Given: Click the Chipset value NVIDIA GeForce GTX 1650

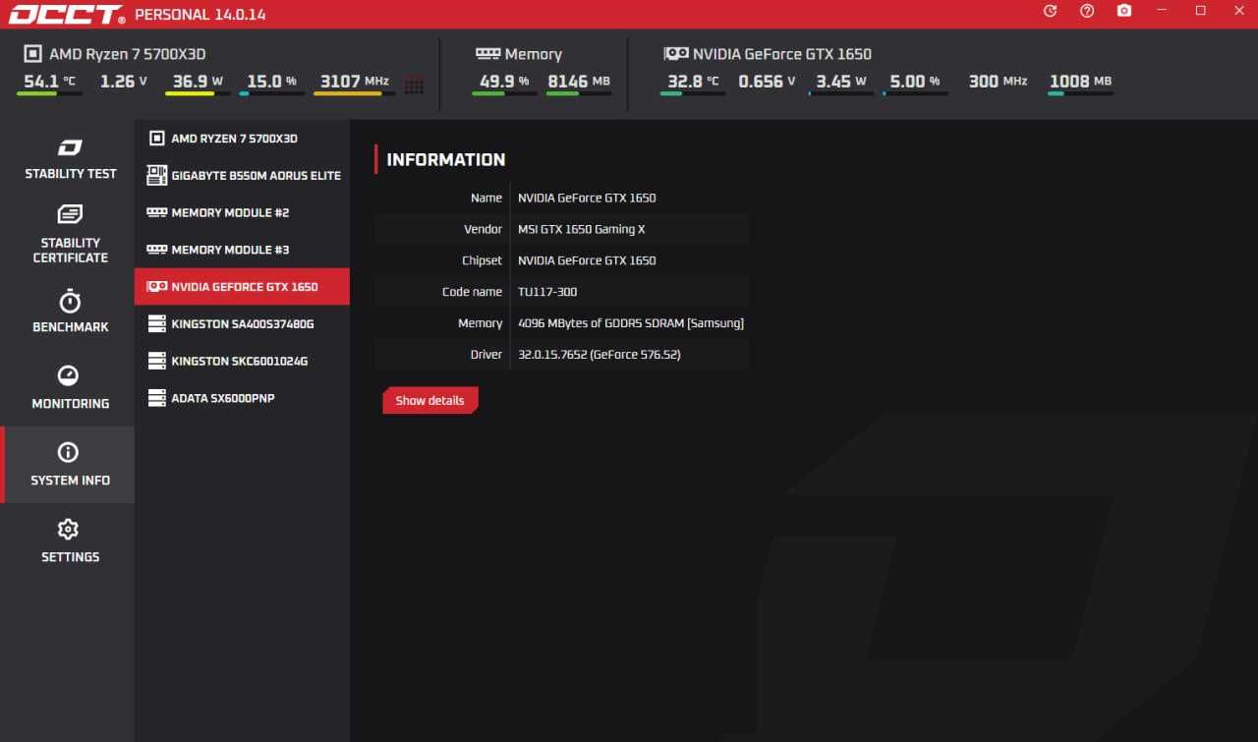Looking at the screenshot, I should point(587,260).
